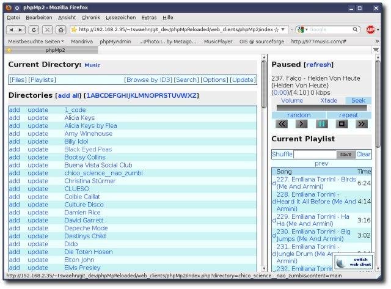
Task: Click the switch web client icon
Action: (354, 262)
